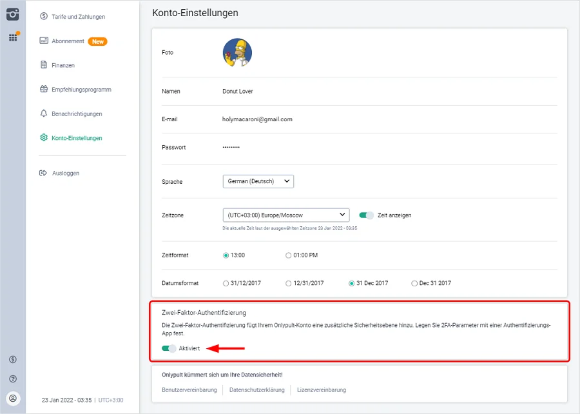Open the help question mark icon
Viewport: 580px width, 414px height.
tap(13, 379)
